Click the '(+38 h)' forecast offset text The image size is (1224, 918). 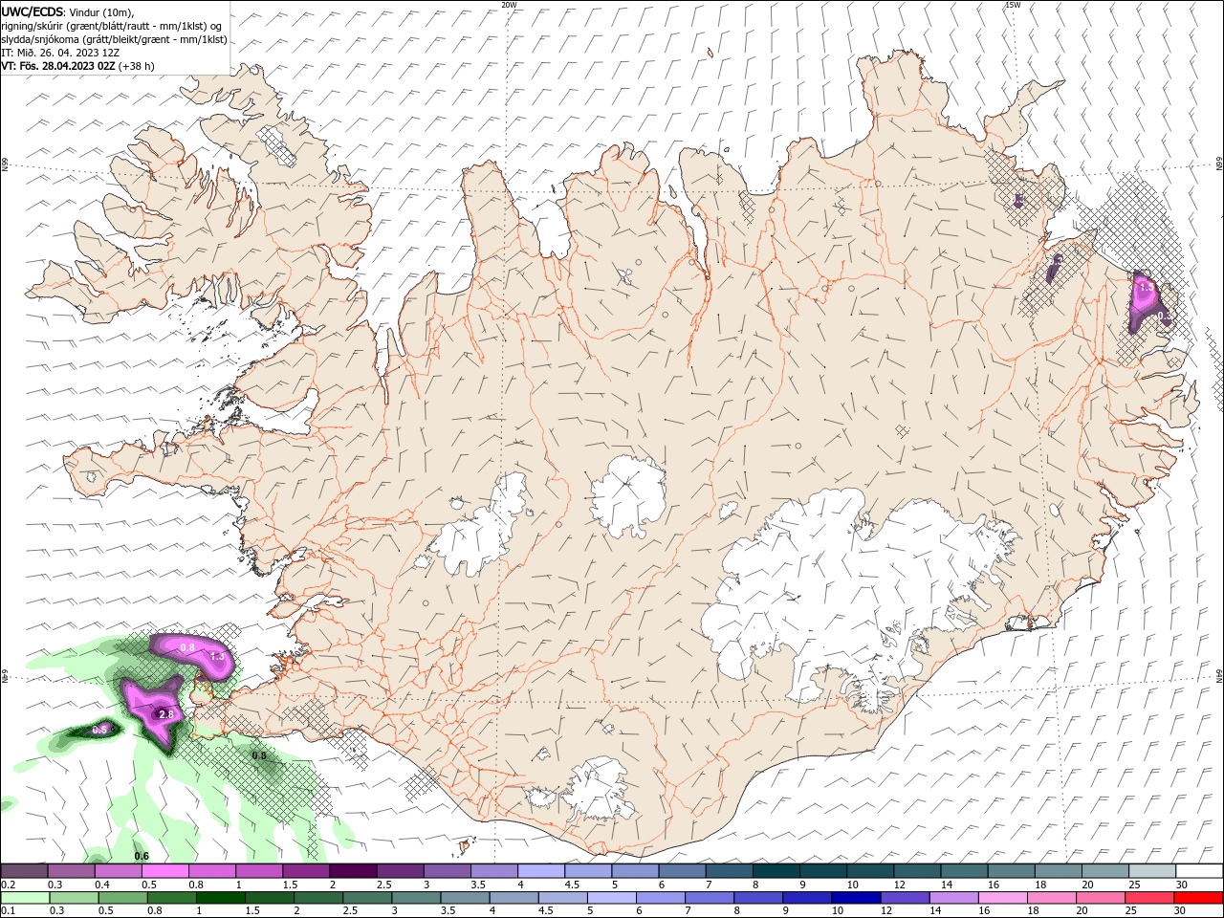pyautogui.click(x=137, y=66)
